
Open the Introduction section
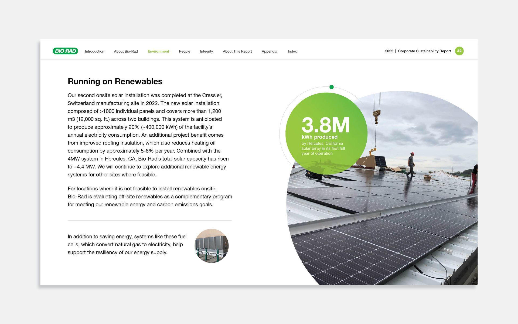pos(94,51)
